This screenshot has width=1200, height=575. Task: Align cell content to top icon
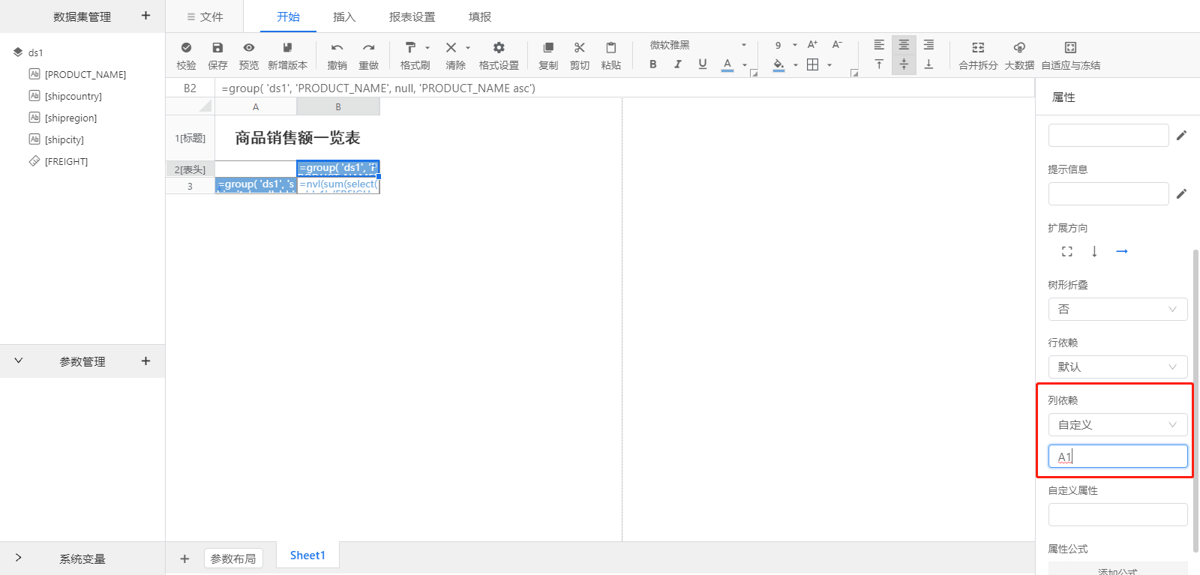click(879, 64)
